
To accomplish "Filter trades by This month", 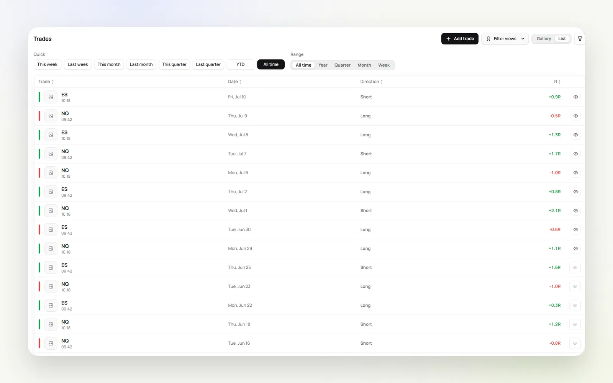I will pyautogui.click(x=109, y=64).
